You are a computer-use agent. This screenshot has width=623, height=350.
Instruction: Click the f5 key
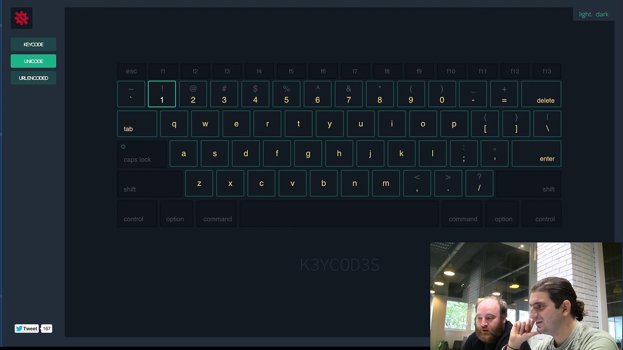pyautogui.click(x=291, y=71)
